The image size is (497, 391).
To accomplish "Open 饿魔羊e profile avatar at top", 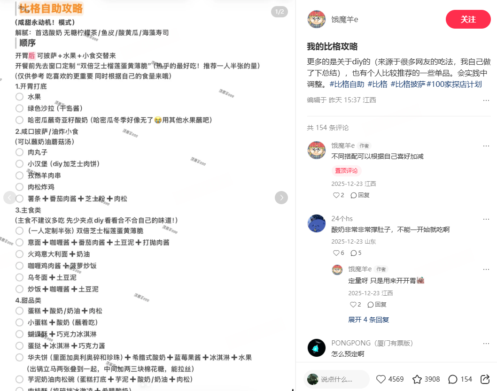I will [x=316, y=19].
